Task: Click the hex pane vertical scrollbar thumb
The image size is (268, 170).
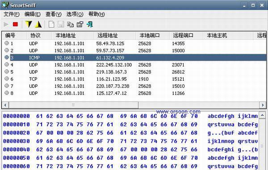Action: click(x=262, y=146)
